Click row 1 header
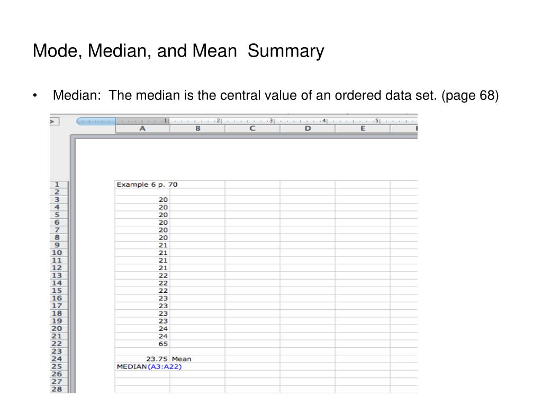The width and height of the screenshot is (542, 406). [x=58, y=184]
